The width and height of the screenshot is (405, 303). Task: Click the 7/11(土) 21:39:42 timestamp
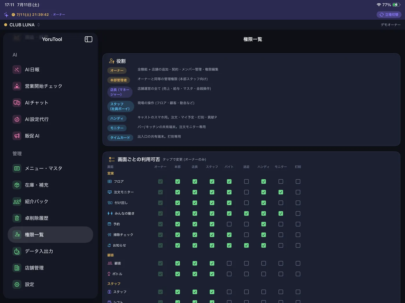[33, 14]
